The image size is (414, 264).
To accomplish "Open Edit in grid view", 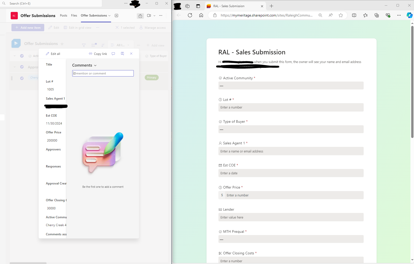I will [x=77, y=27].
